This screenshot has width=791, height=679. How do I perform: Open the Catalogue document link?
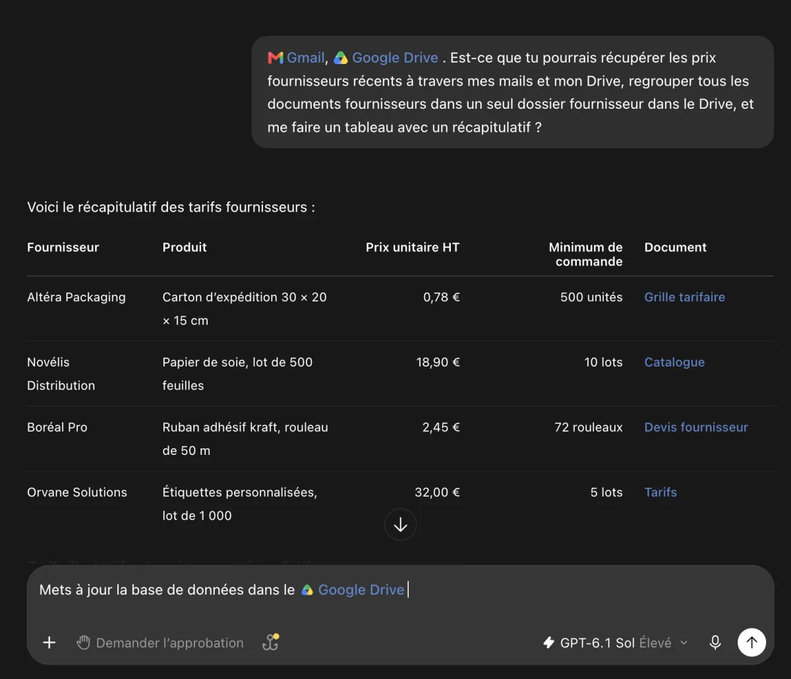tap(674, 363)
